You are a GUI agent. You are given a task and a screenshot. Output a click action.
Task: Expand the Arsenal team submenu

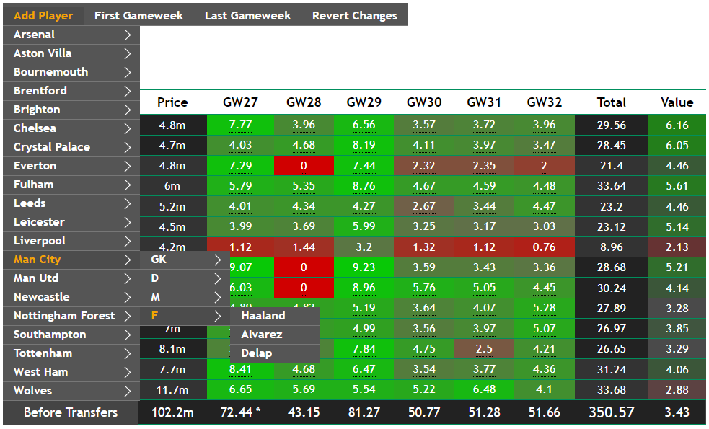[x=71, y=35]
